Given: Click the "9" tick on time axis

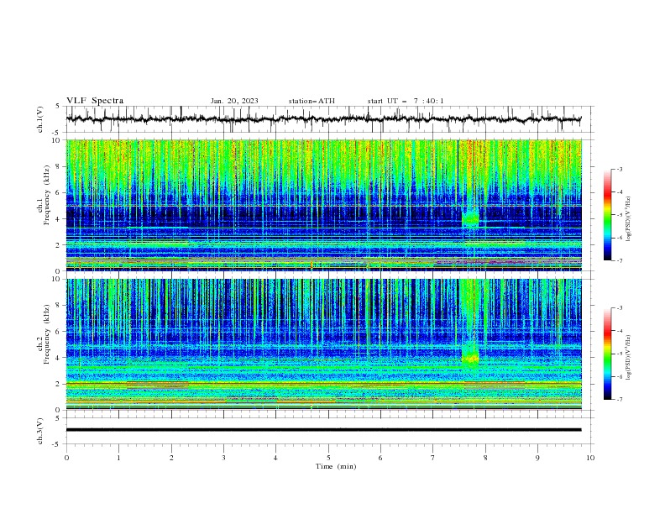Looking at the screenshot, I should [537, 458].
